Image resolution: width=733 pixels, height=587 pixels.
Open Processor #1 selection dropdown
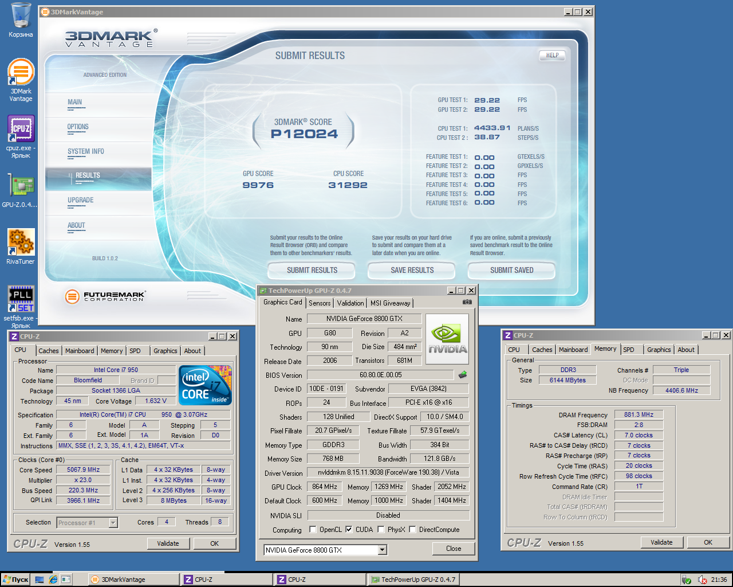point(113,523)
